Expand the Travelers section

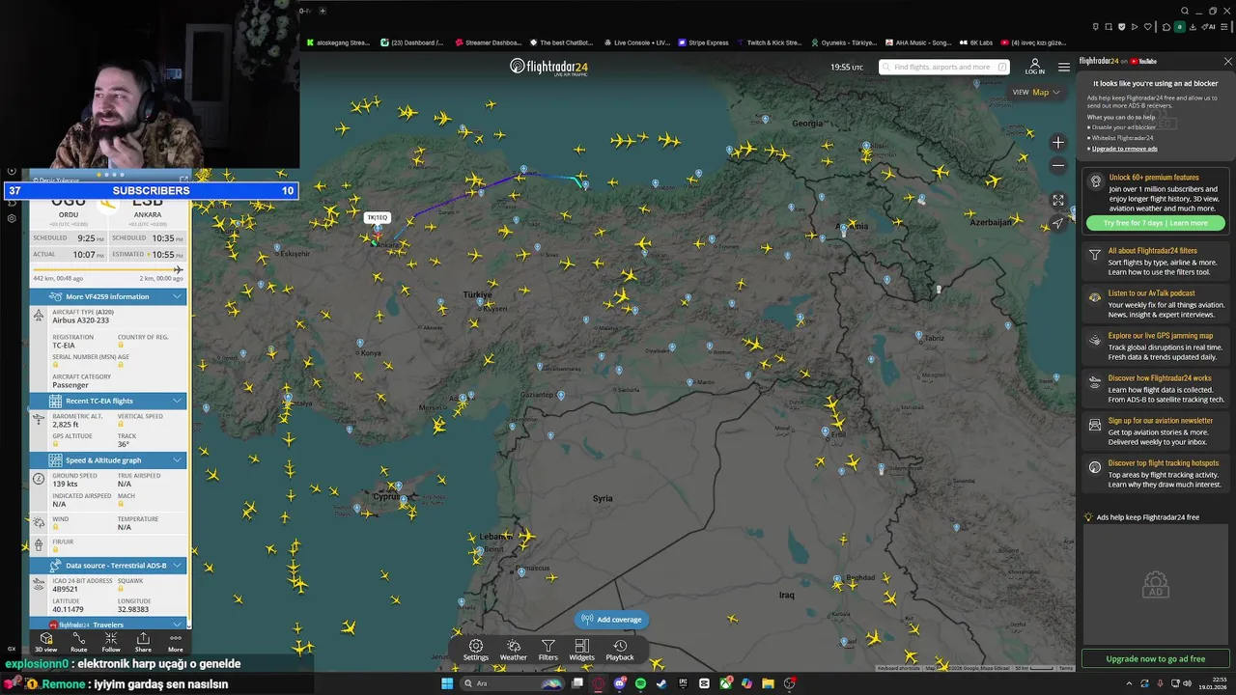tap(107, 625)
